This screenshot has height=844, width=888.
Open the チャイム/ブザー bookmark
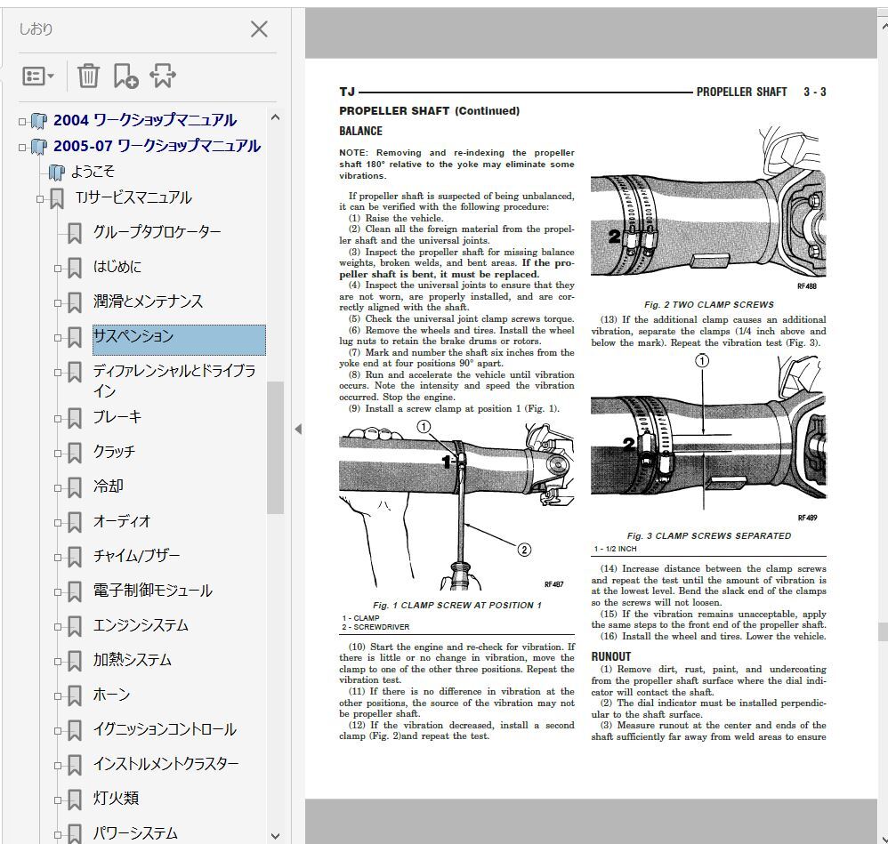(x=136, y=556)
